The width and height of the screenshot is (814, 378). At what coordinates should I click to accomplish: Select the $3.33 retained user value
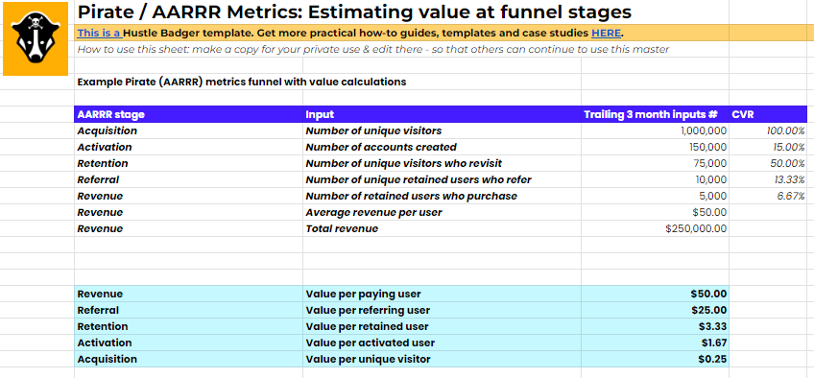656,326
